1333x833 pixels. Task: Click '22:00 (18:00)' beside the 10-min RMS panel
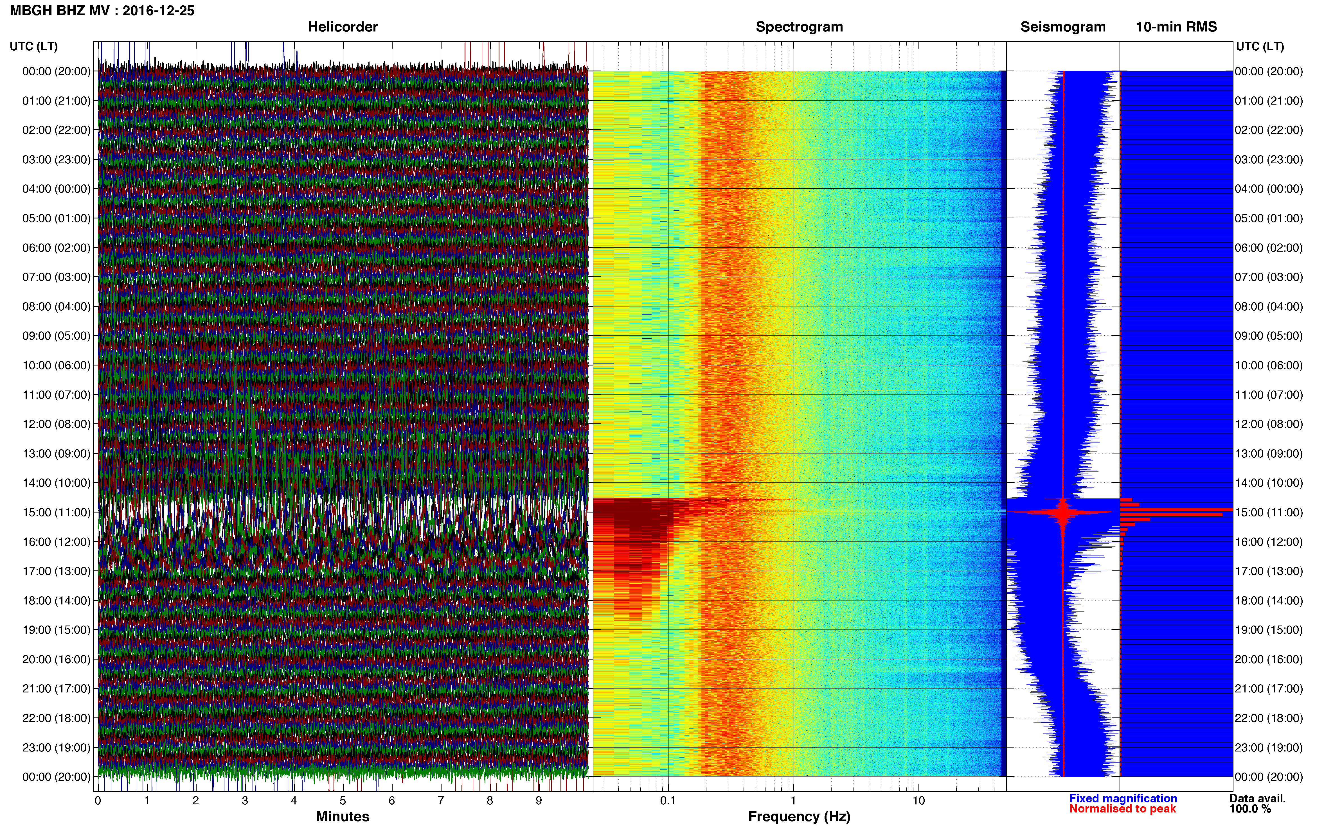click(1269, 718)
